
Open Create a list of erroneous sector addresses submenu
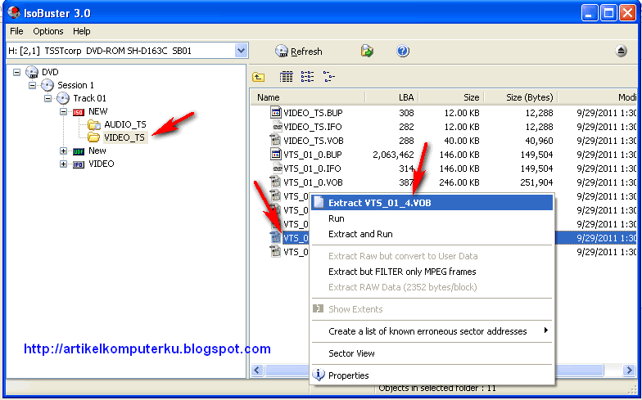click(x=432, y=331)
